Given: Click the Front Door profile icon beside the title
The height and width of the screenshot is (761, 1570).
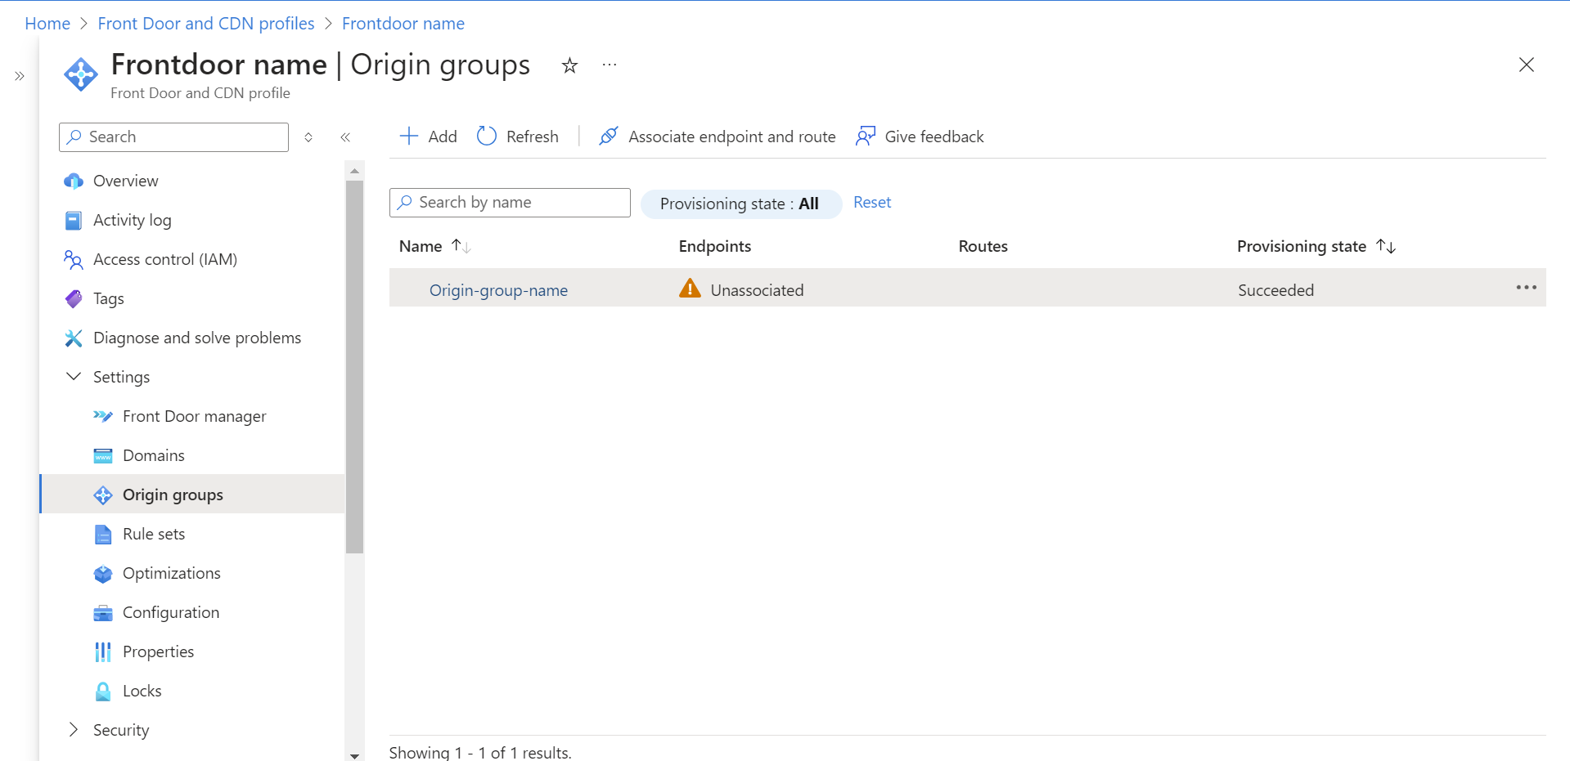Looking at the screenshot, I should tap(81, 75).
